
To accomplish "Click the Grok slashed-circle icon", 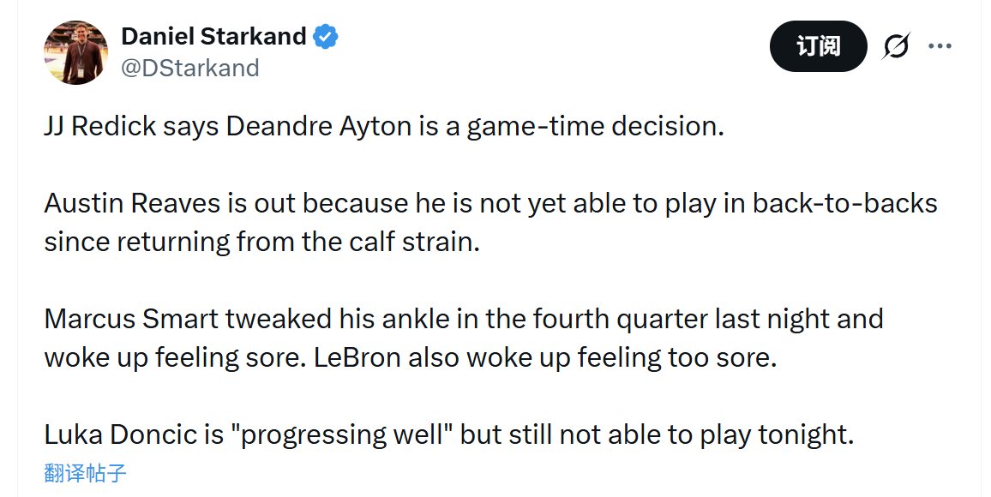I will point(896,47).
